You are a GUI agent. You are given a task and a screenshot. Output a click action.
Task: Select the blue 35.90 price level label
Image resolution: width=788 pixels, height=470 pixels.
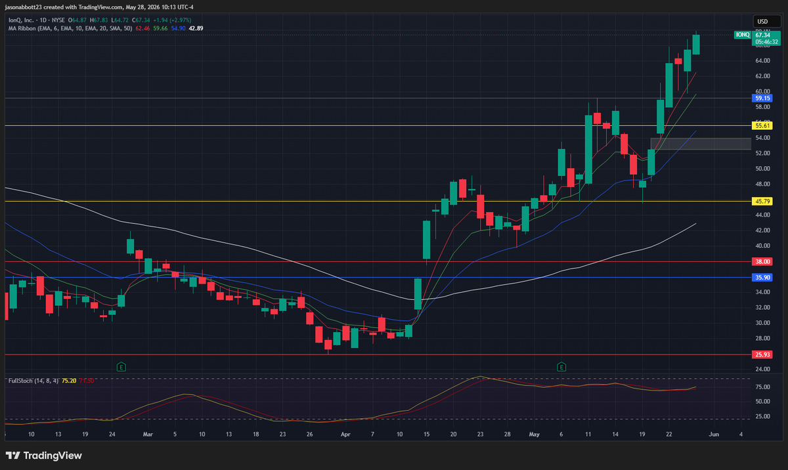762,278
